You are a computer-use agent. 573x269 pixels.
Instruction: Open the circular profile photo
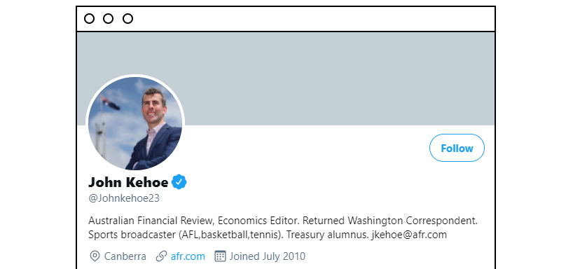135,123
